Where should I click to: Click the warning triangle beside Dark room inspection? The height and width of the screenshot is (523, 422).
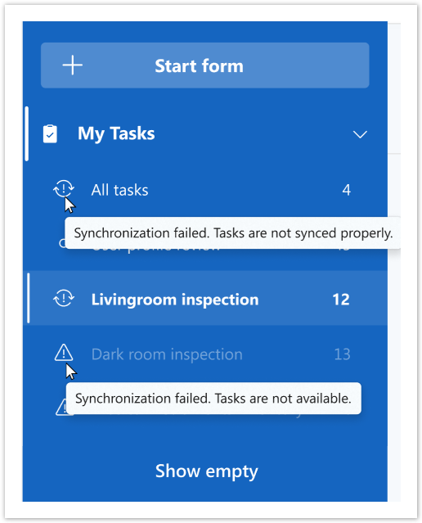(64, 353)
